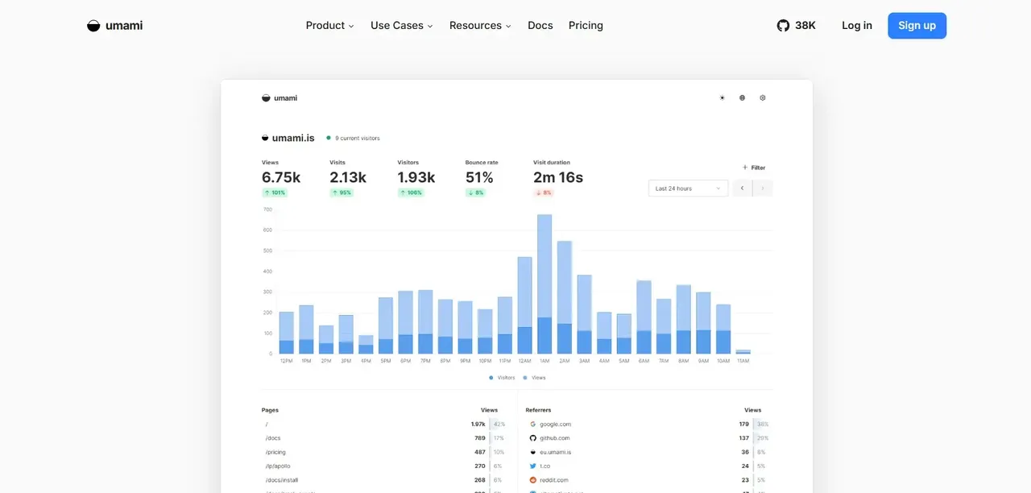
Task: Click the plus icon next to Filter
Action: tap(745, 168)
